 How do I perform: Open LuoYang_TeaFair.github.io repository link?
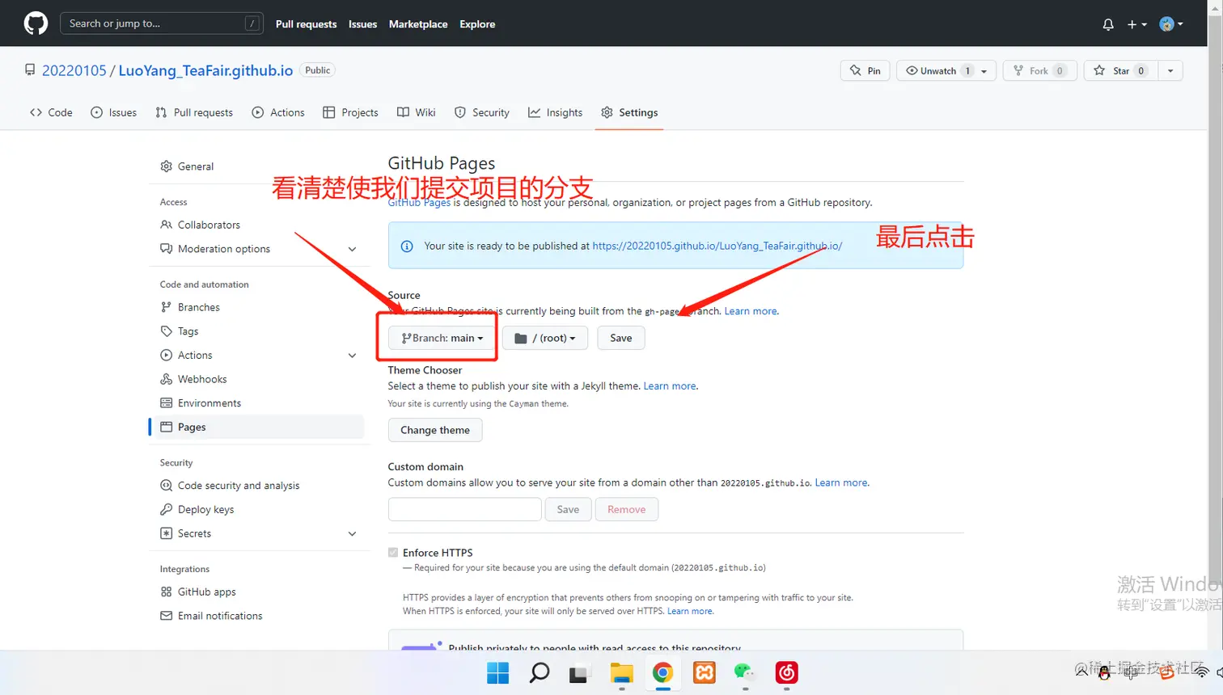coord(205,70)
